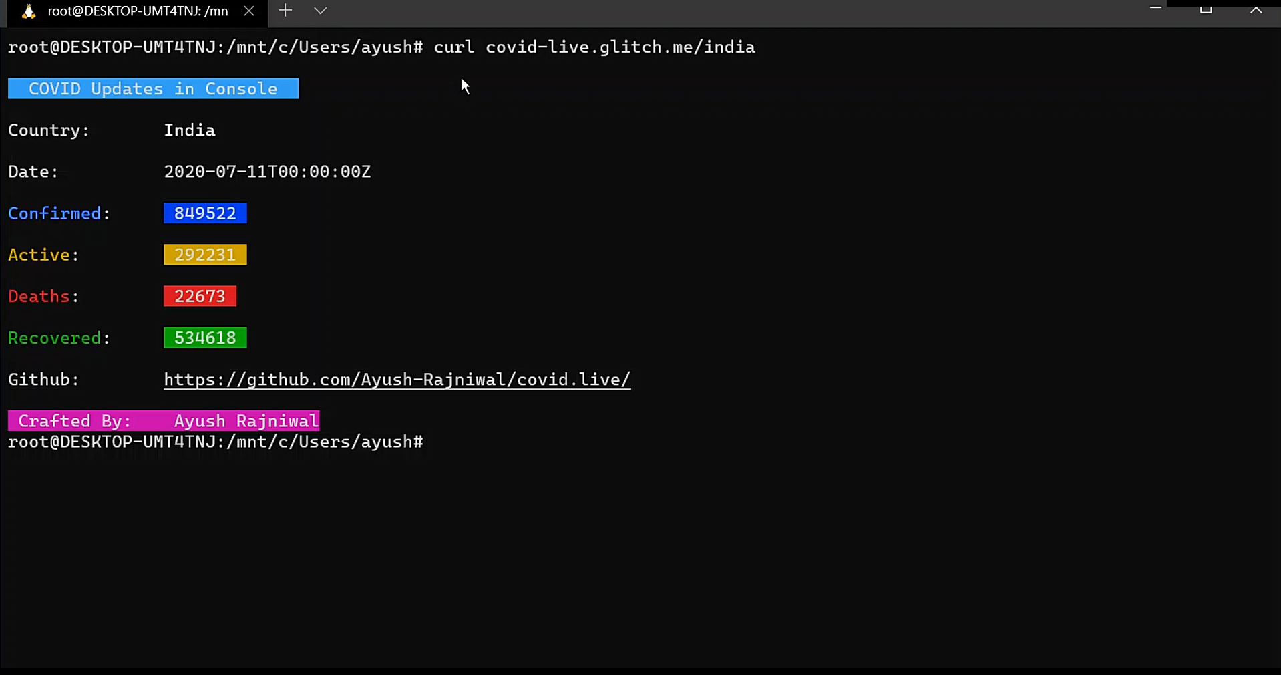Image resolution: width=1281 pixels, height=675 pixels.
Task: Click the India country value text
Action: click(189, 130)
